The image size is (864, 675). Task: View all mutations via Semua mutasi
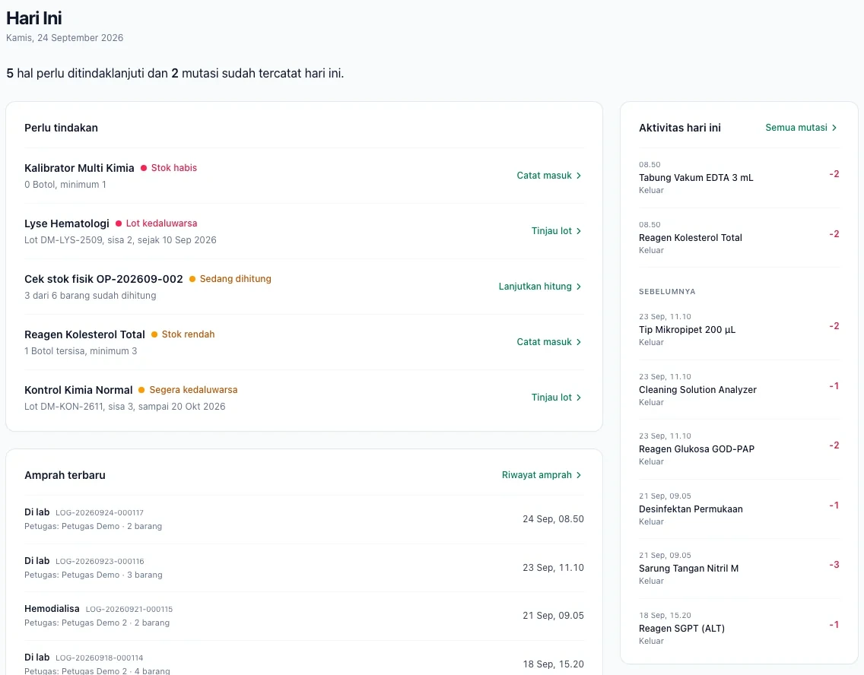click(801, 128)
